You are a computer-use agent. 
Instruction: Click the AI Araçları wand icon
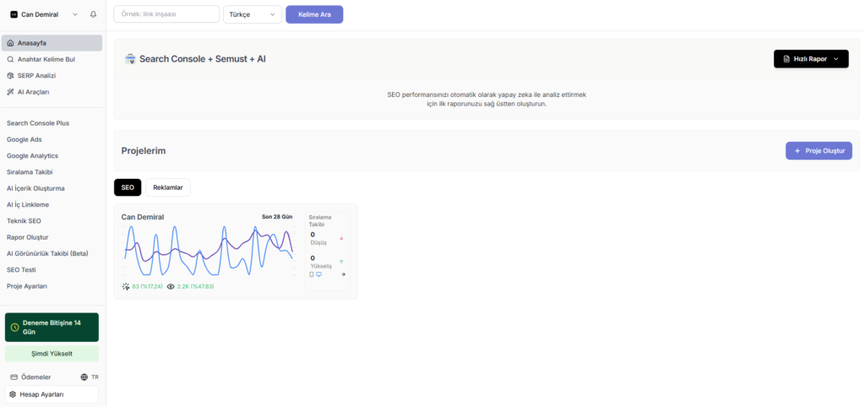pyautogui.click(x=10, y=91)
